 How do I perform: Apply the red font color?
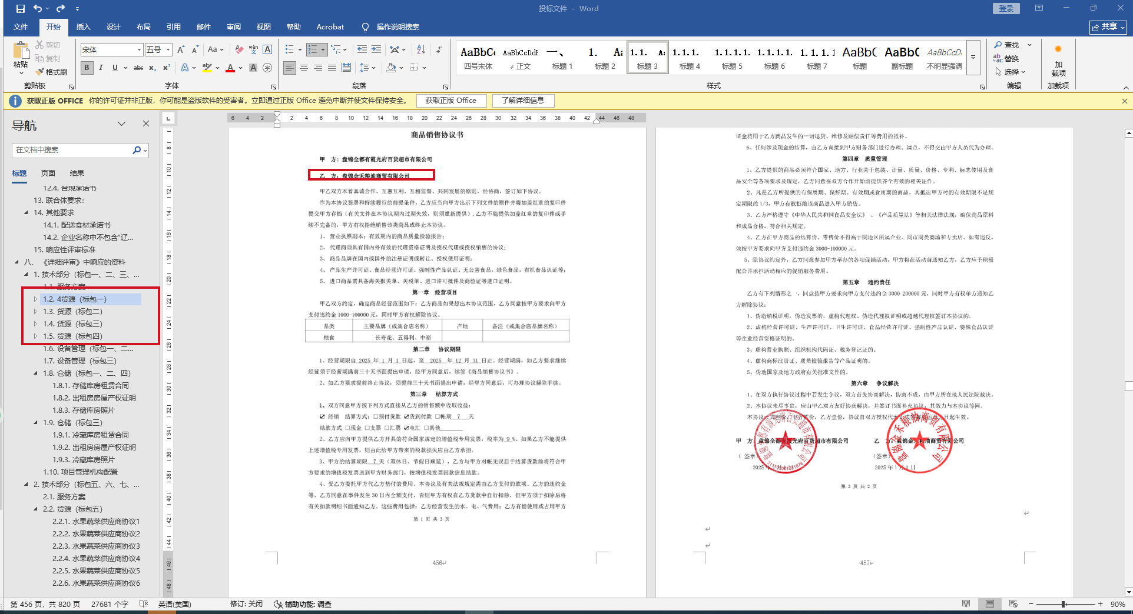pos(230,68)
